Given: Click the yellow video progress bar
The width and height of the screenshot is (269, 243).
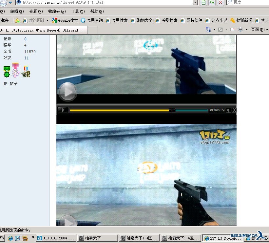Looking at the screenshot, I should coord(119,110).
